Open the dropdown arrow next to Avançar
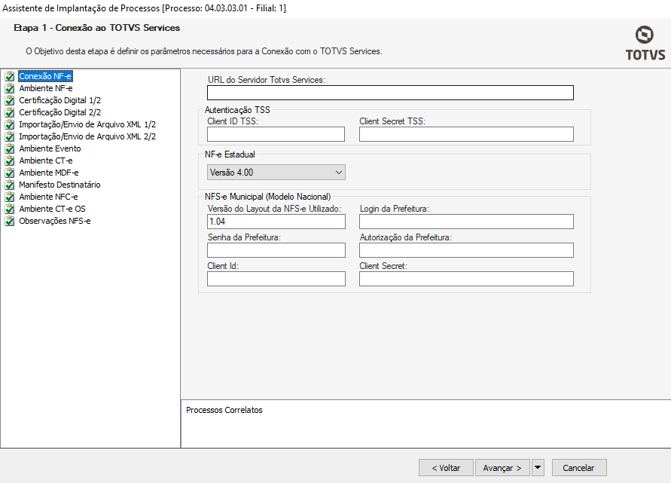Screen dimensions: 671x483 point(538,468)
